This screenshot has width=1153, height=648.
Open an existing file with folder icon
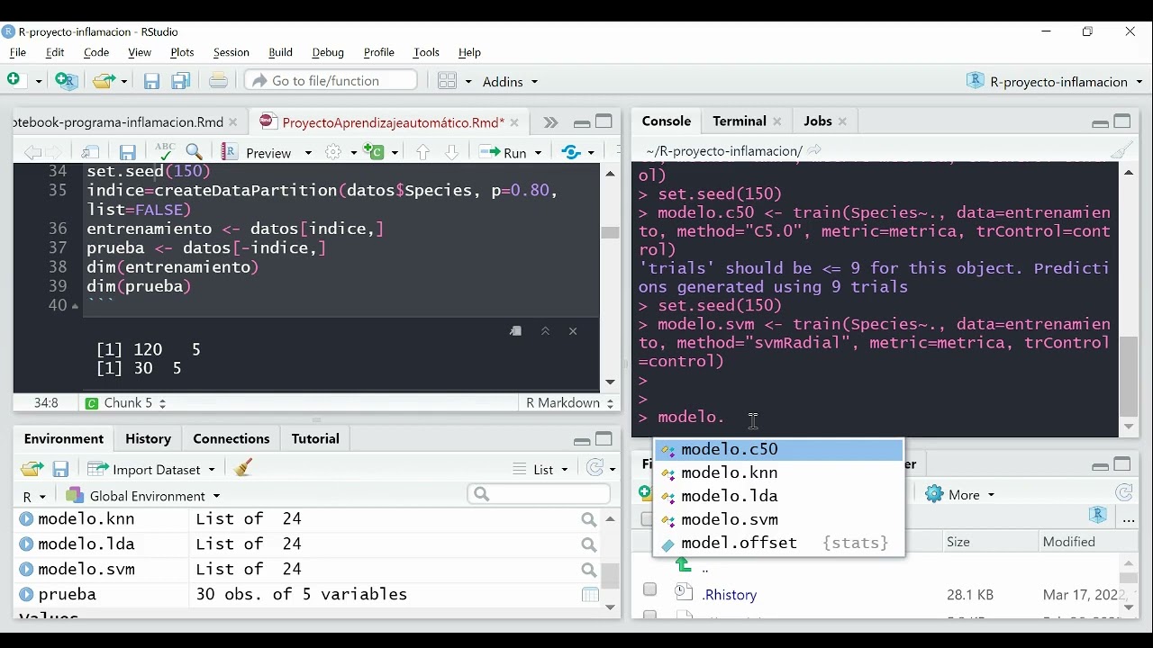coord(104,81)
